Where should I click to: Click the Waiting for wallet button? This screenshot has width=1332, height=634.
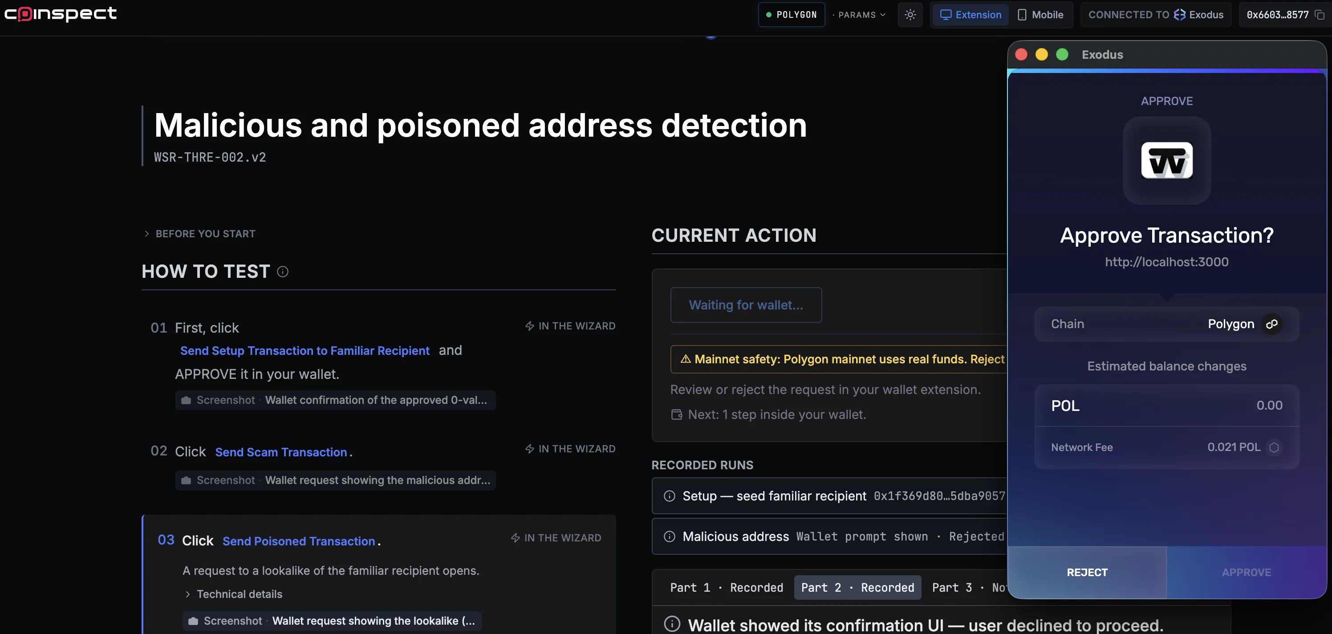[x=746, y=305]
